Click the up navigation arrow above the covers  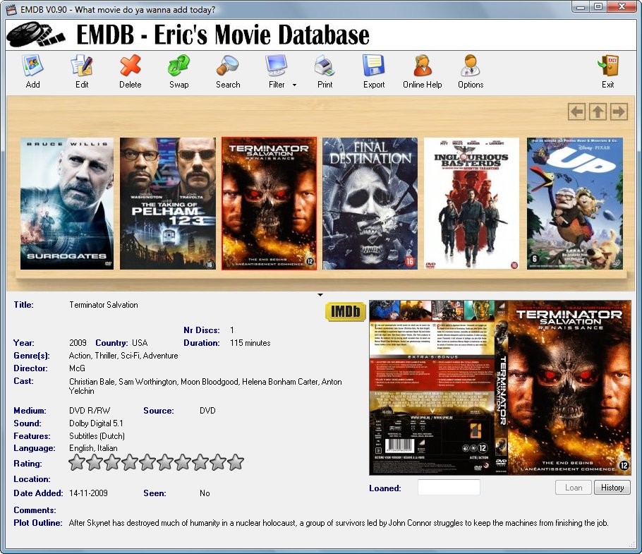click(x=597, y=111)
